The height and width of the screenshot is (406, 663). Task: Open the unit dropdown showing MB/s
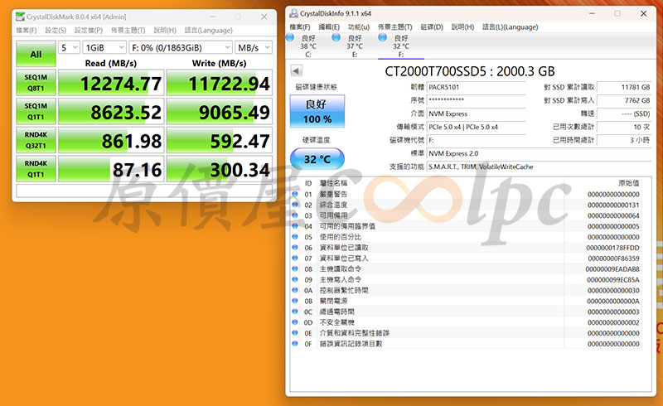pos(254,47)
